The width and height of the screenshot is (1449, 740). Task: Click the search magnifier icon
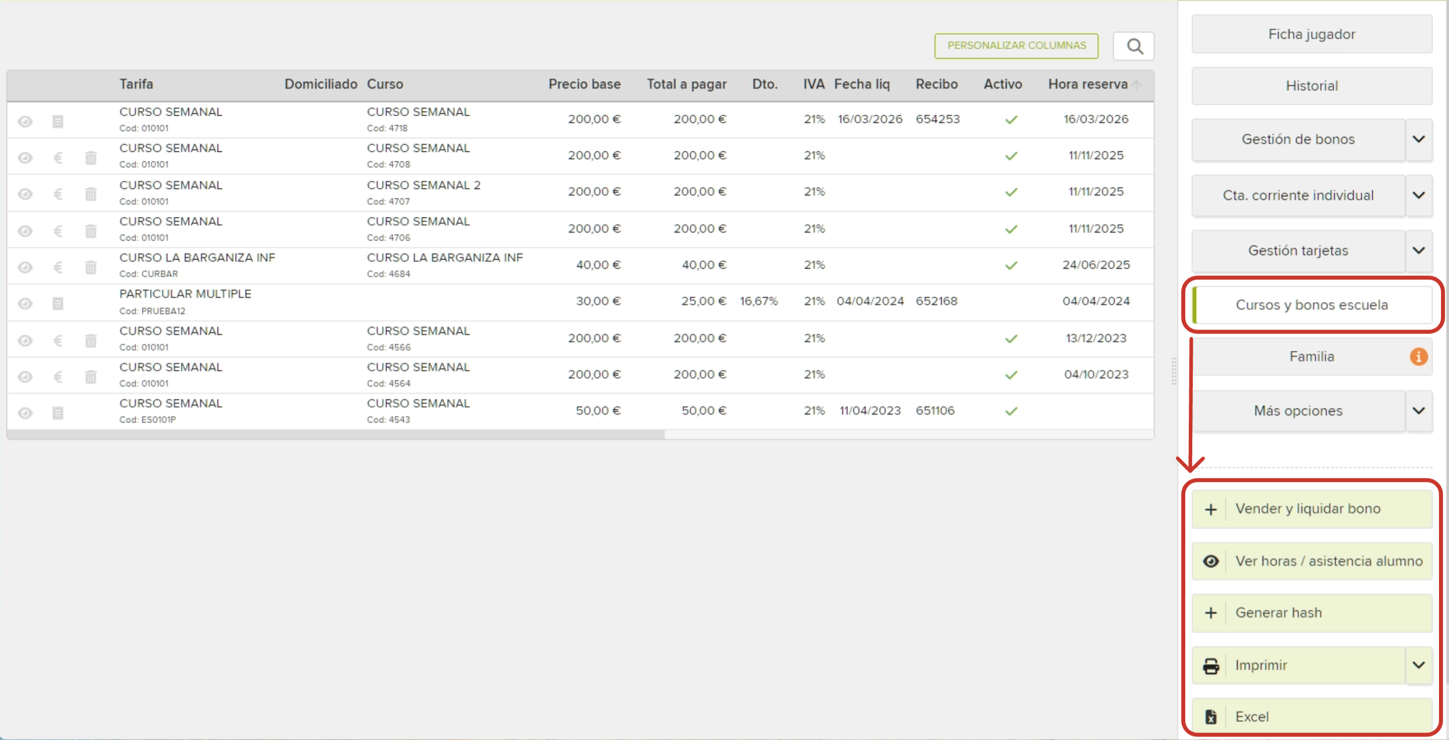(1134, 46)
